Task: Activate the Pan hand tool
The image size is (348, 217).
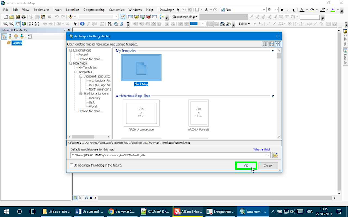Action: pos(17,24)
